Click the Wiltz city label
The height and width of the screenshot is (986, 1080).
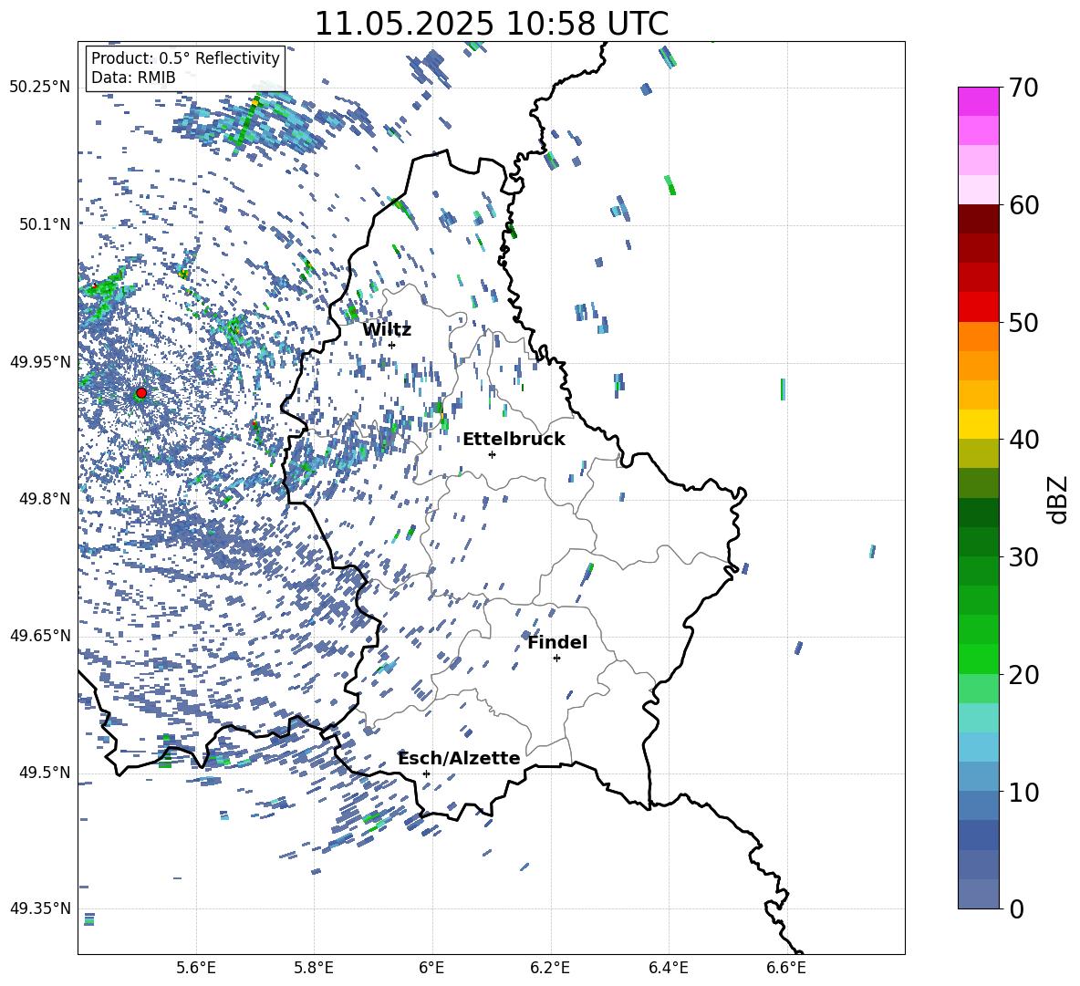[x=387, y=330]
